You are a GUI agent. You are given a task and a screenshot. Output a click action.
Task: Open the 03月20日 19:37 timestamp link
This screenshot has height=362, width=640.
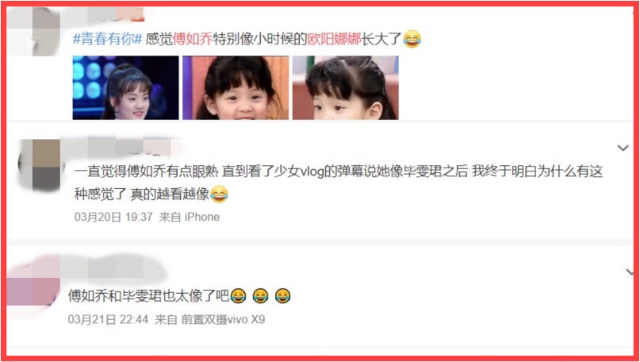(x=113, y=217)
